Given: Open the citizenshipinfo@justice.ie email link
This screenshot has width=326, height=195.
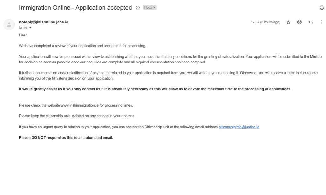Looking at the screenshot, I should tap(239, 127).
